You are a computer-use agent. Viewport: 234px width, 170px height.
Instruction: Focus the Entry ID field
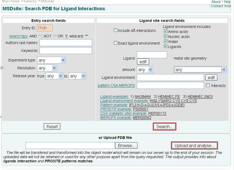(x=45, y=28)
